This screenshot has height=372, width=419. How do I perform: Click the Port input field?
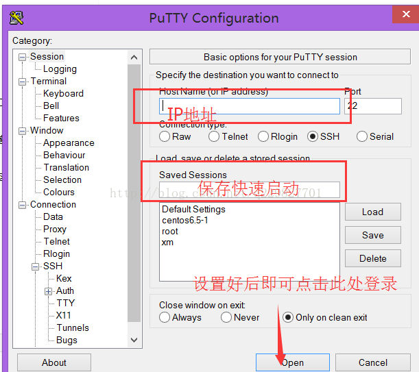coord(373,106)
